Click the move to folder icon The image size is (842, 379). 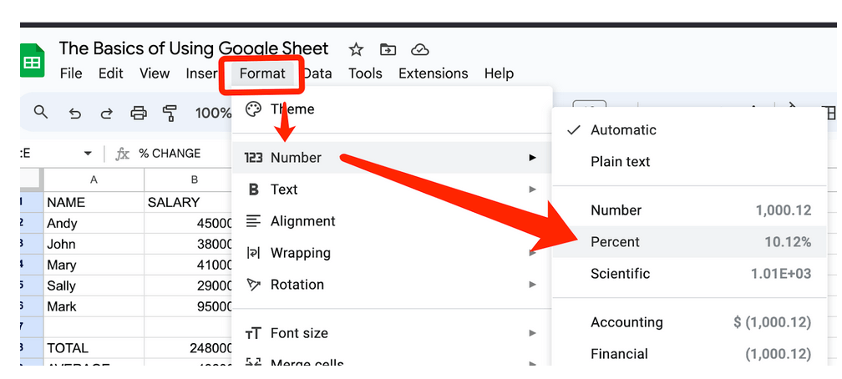388,49
